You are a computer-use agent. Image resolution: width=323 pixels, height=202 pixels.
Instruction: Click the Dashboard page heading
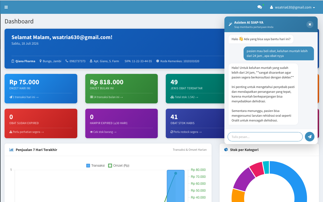(x=19, y=21)
